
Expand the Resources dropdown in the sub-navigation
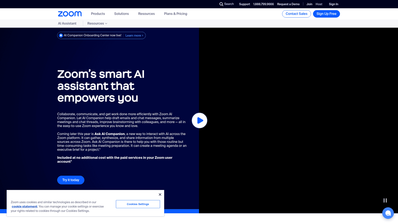click(97, 24)
